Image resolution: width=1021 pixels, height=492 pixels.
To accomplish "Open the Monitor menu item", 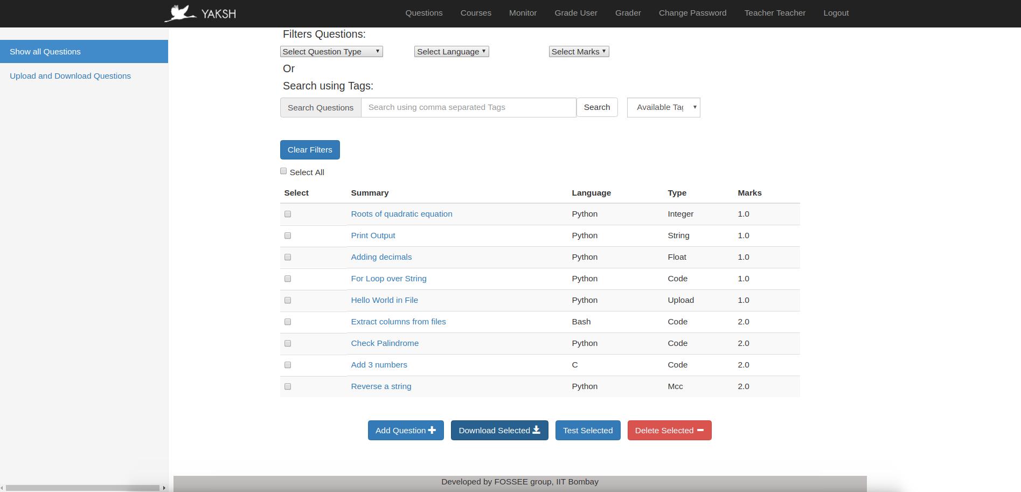I will [523, 13].
